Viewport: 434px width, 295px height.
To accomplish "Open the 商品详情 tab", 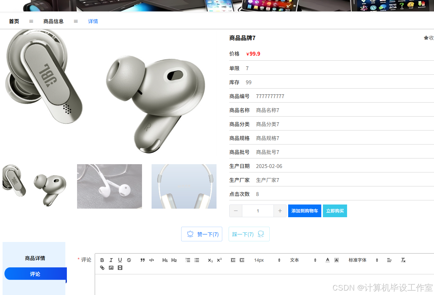I will pyautogui.click(x=35, y=258).
